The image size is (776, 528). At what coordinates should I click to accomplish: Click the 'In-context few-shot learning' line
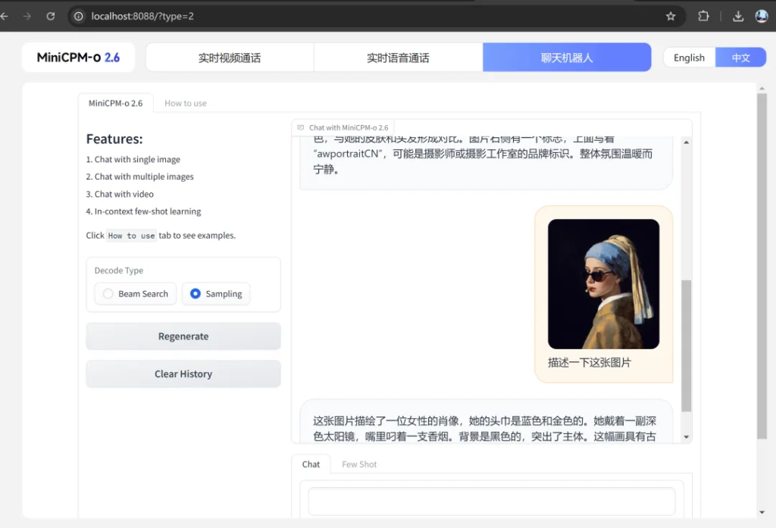(143, 211)
